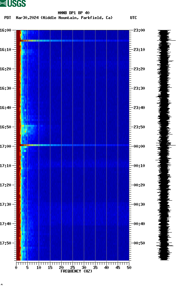Image resolution: width=178 pixels, height=288 pixels.
Task: Click the 10 Hz frequency tick label
Action: (x=39, y=268)
